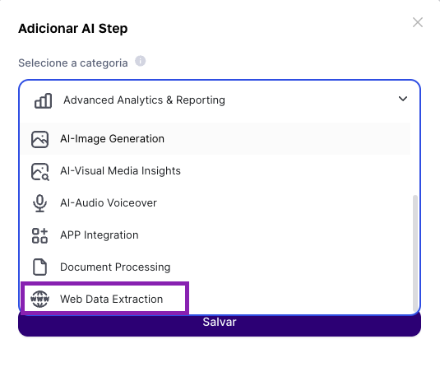Choose Document Processing category
440x367 pixels.
[216, 267]
